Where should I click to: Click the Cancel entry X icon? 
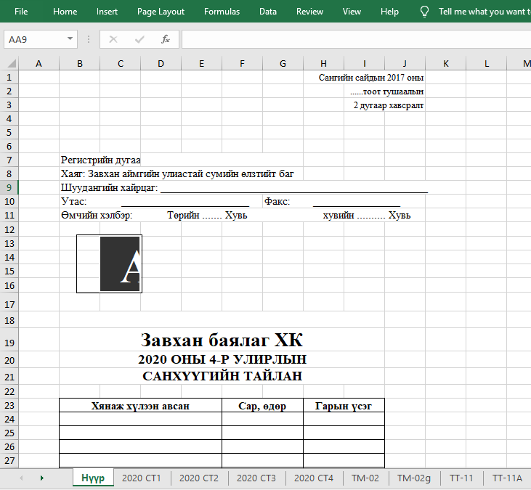click(x=113, y=39)
